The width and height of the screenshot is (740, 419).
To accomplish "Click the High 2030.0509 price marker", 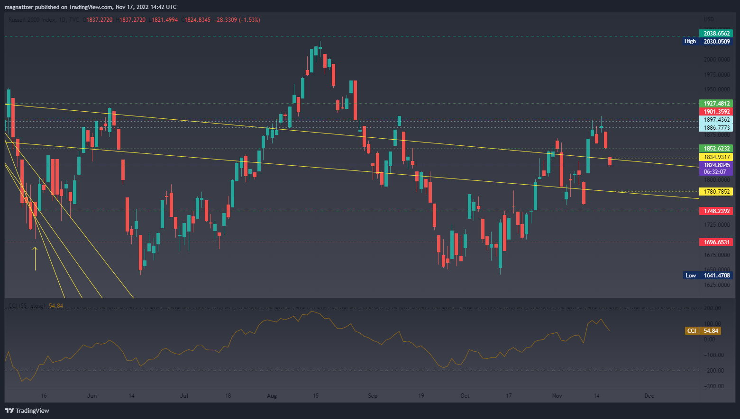I will (707, 42).
